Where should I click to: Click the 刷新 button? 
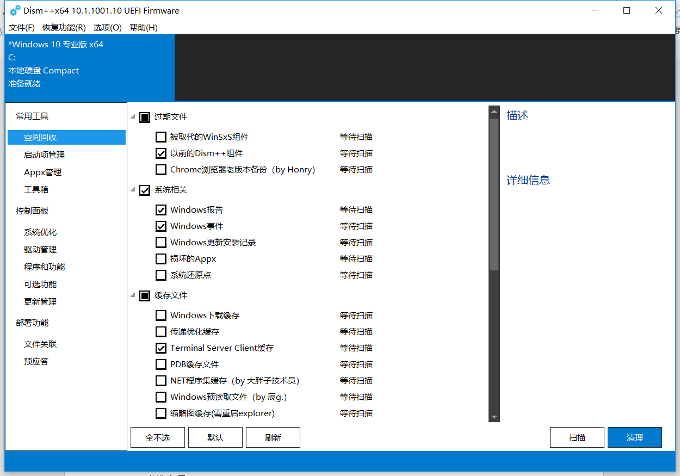(273, 437)
